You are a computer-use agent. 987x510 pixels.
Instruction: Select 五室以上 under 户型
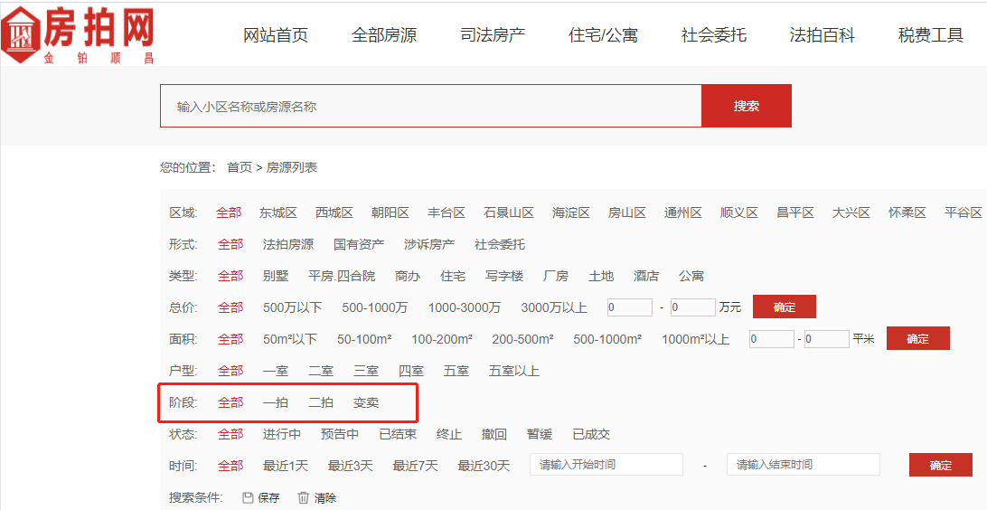pyautogui.click(x=514, y=371)
